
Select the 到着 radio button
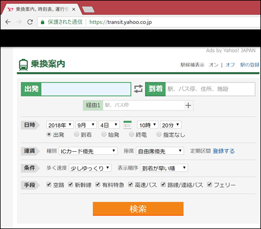point(77,135)
